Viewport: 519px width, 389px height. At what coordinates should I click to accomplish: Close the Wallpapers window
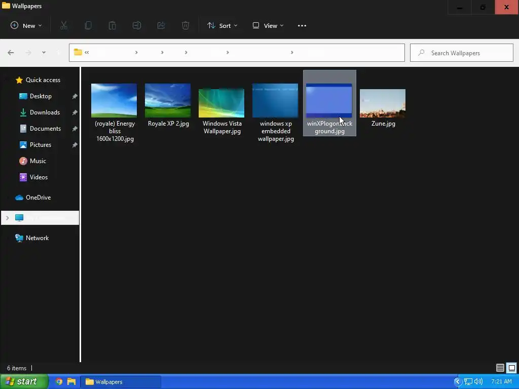[x=507, y=7]
